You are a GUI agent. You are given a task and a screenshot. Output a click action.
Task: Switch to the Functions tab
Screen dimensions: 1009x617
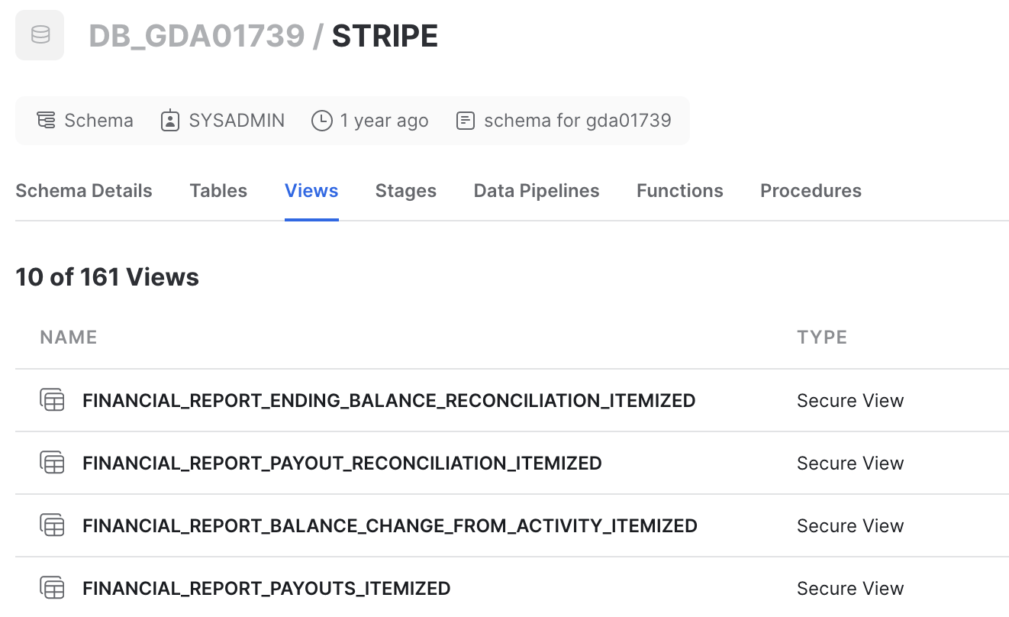[x=679, y=191]
